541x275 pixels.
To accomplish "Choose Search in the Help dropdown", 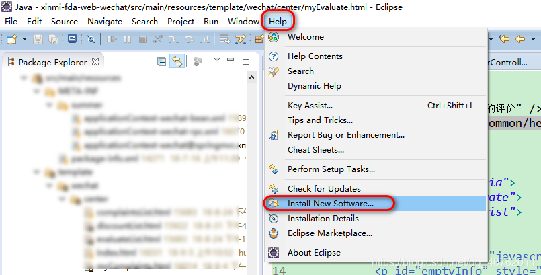I will coord(376,71).
